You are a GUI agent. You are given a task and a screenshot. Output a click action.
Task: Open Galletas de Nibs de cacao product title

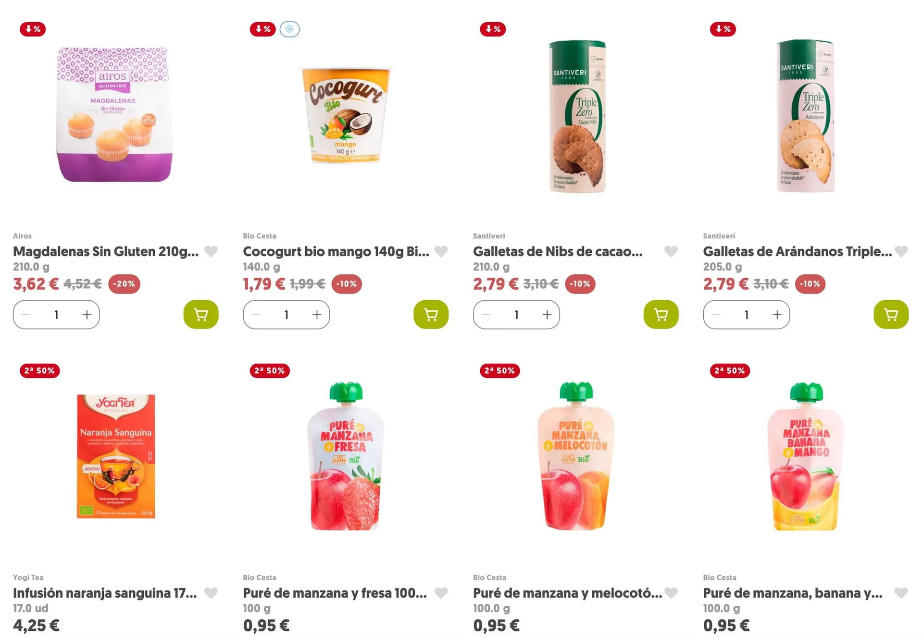pos(558,251)
